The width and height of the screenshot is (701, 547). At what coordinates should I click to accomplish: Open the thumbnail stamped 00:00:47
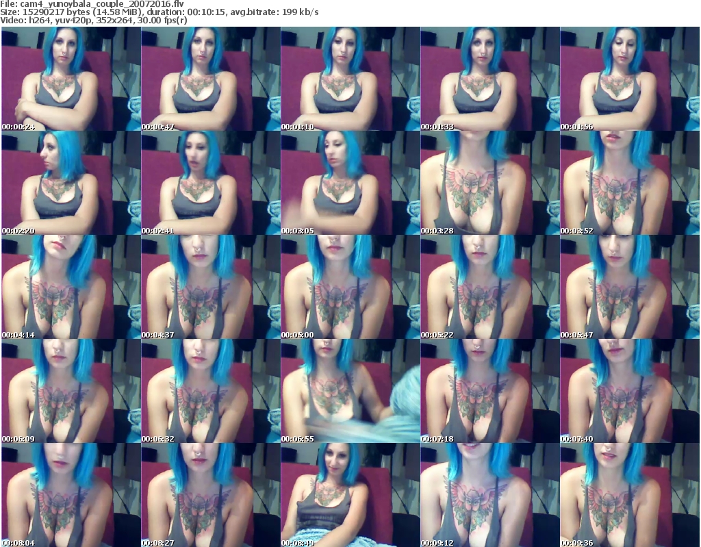pyautogui.click(x=211, y=79)
